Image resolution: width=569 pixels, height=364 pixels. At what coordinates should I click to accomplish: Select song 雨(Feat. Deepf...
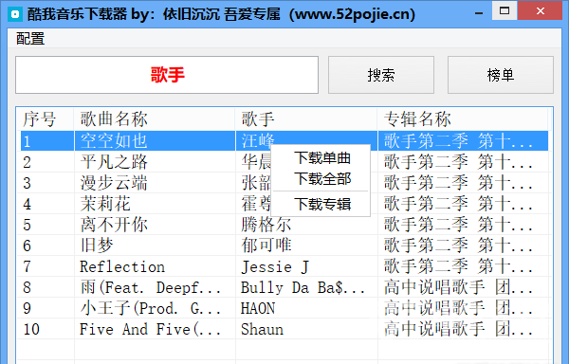151,287
